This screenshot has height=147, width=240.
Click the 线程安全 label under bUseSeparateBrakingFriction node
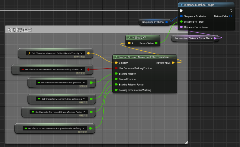tap(81, 73)
